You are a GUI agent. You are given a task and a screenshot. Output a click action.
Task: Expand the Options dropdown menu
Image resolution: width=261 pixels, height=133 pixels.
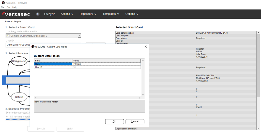tap(132, 14)
